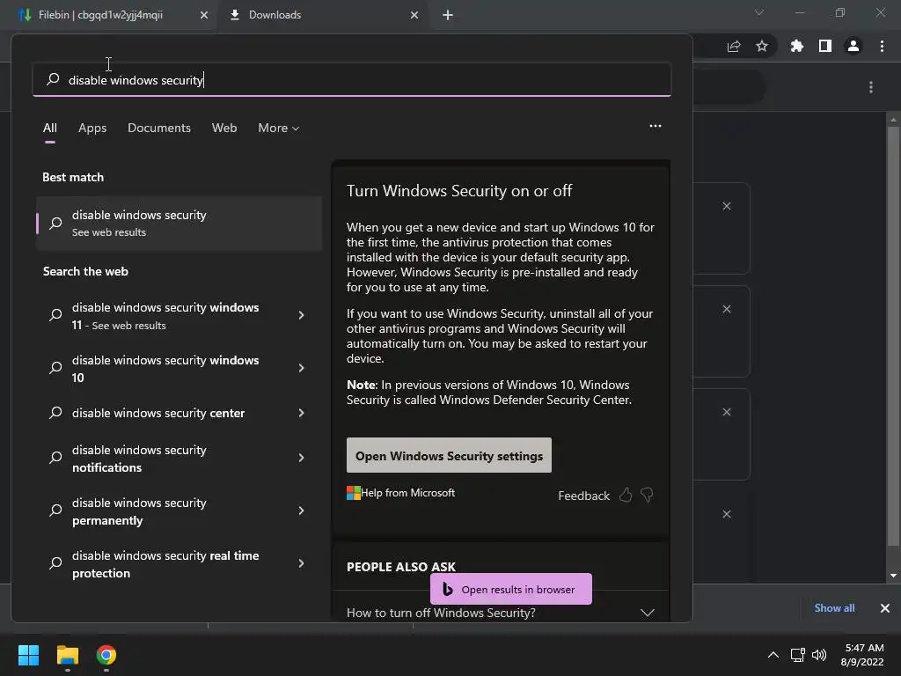Expand arrow for 'real time protection' suggestion

coord(301,563)
